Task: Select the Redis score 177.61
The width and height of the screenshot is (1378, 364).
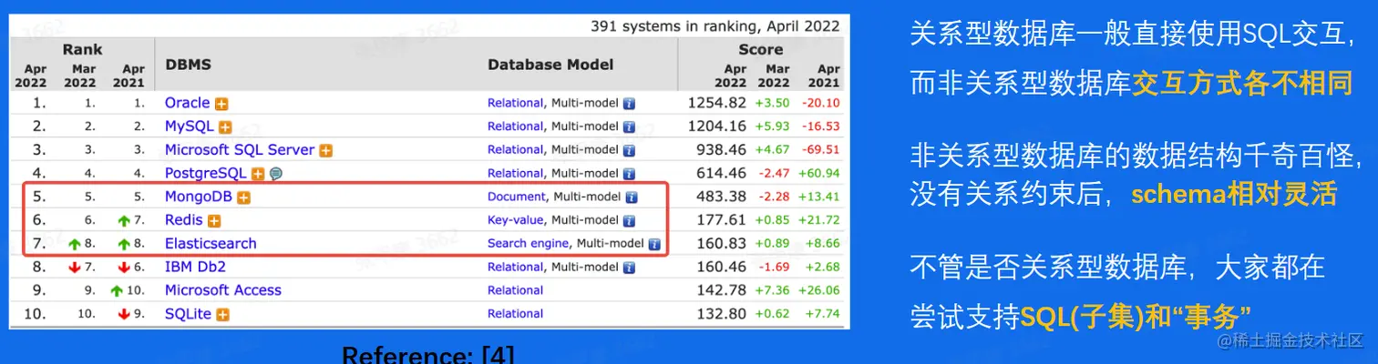Action: pos(721,220)
